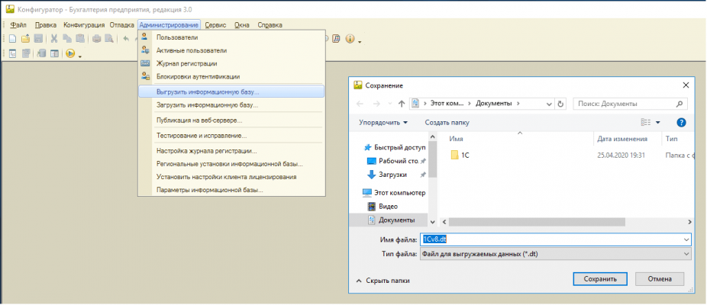Click the table window icon in second toolbar row
Image resolution: width=707 pixels, height=305 pixels.
tap(54, 53)
